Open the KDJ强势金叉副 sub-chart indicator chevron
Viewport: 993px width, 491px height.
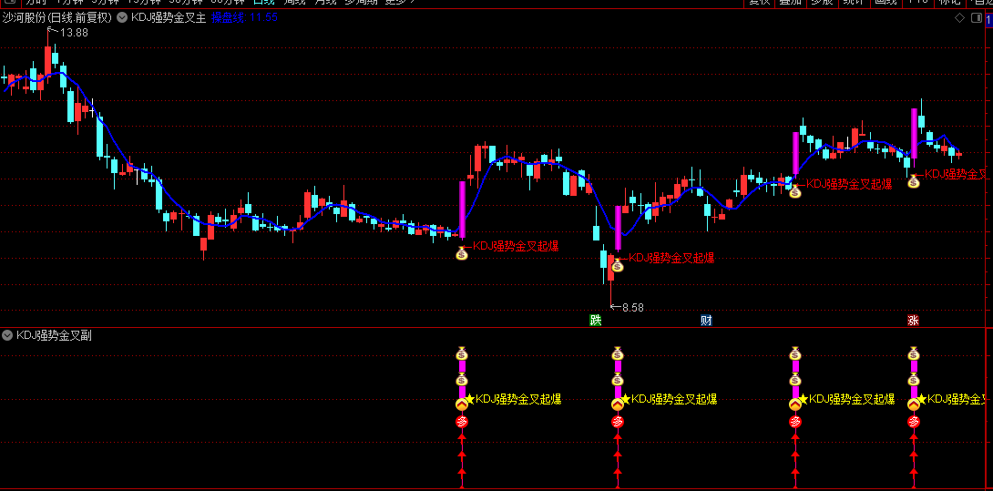coord(7,335)
